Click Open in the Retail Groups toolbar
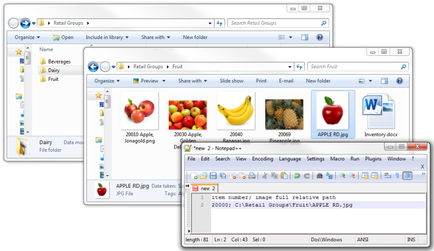The width and height of the screenshot is (434, 251). (63, 37)
